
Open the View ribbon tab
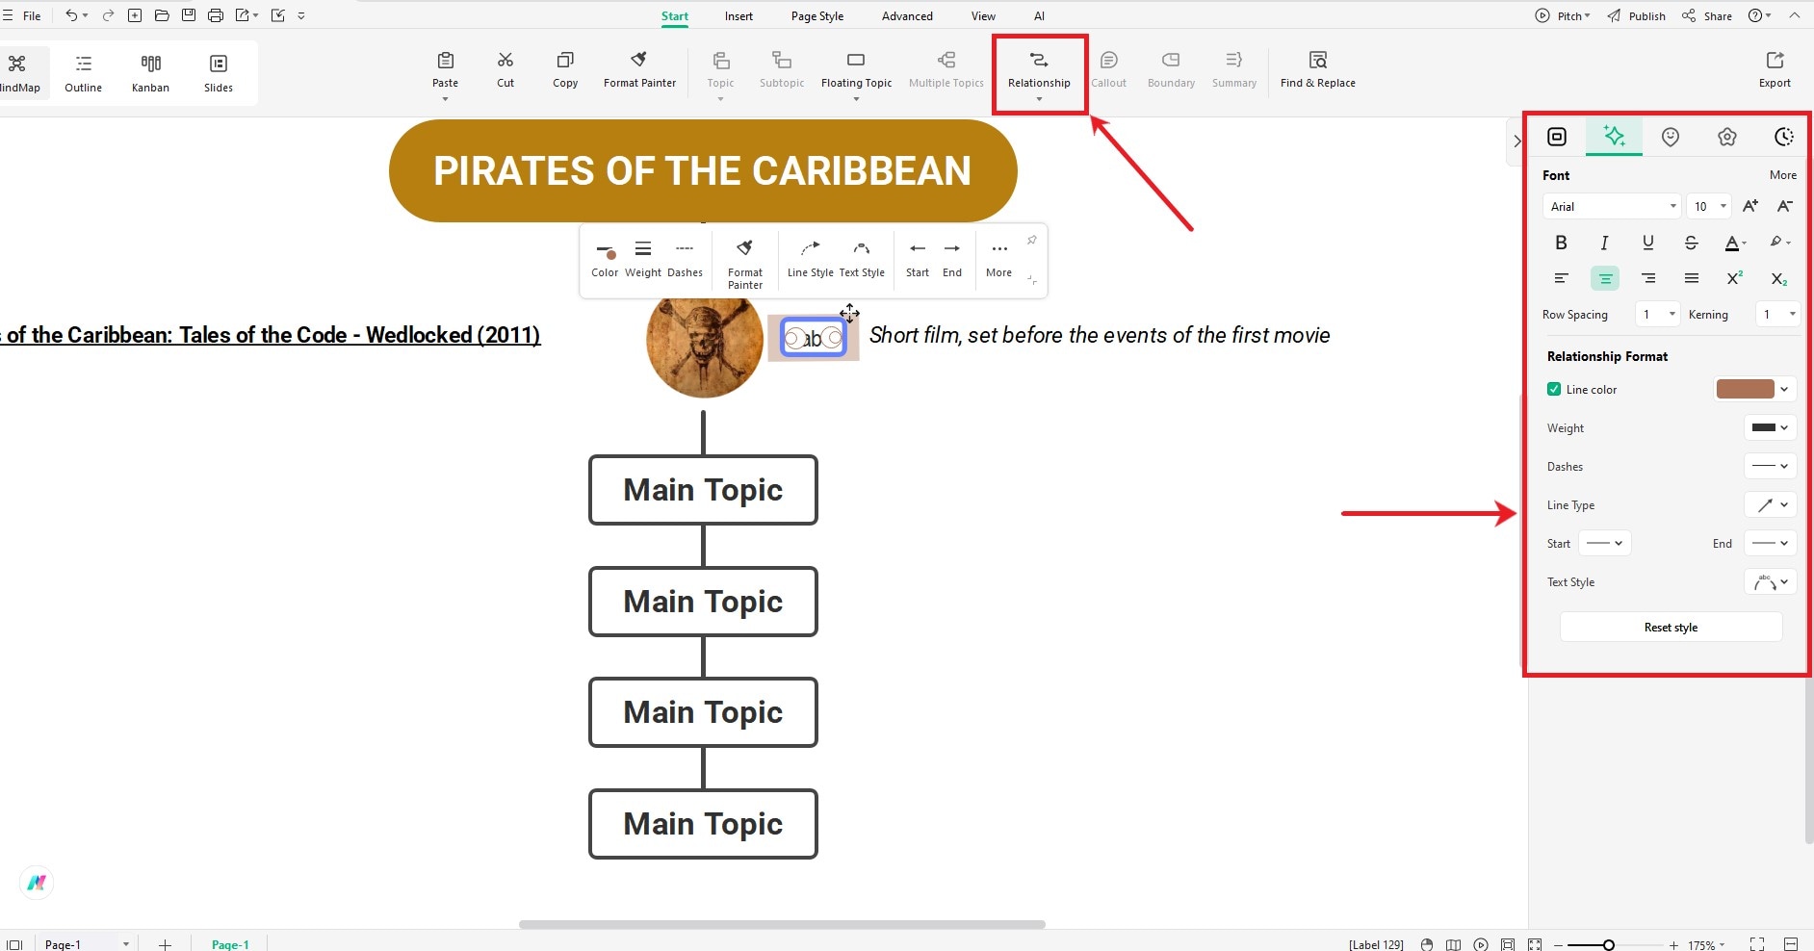pyautogui.click(x=983, y=15)
